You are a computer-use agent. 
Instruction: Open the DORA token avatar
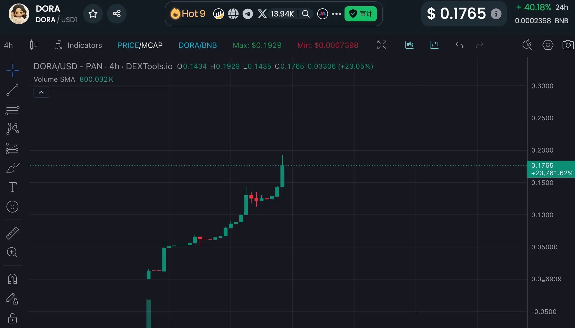[19, 14]
